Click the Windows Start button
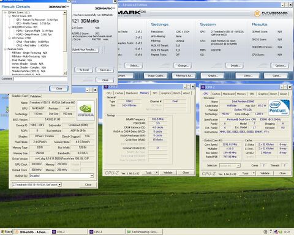Screen dimensions: 294x235 coord(7,232)
